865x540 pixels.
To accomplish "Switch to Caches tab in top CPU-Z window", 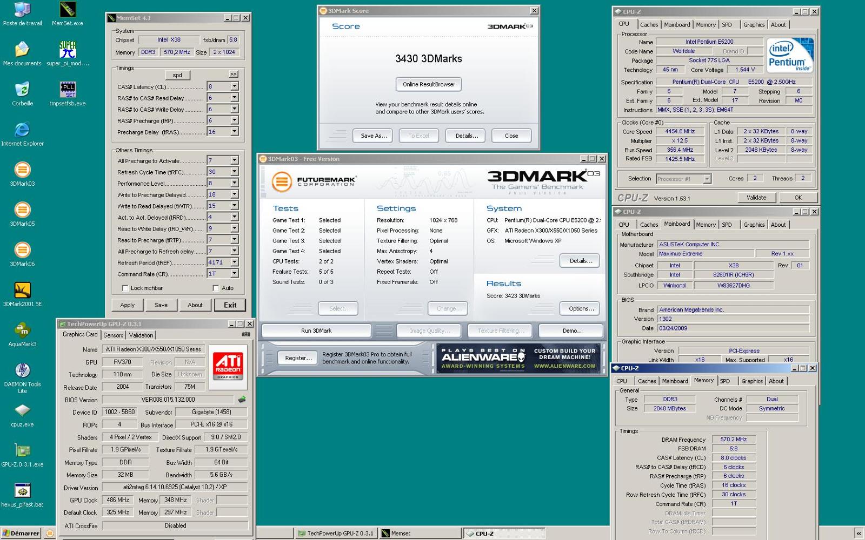I will tap(649, 25).
